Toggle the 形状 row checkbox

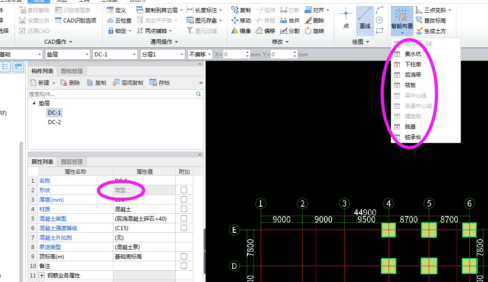[184, 190]
